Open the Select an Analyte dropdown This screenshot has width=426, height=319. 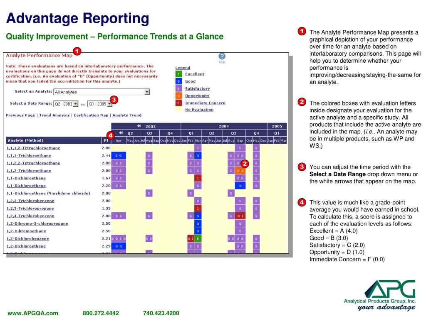[x=102, y=92]
